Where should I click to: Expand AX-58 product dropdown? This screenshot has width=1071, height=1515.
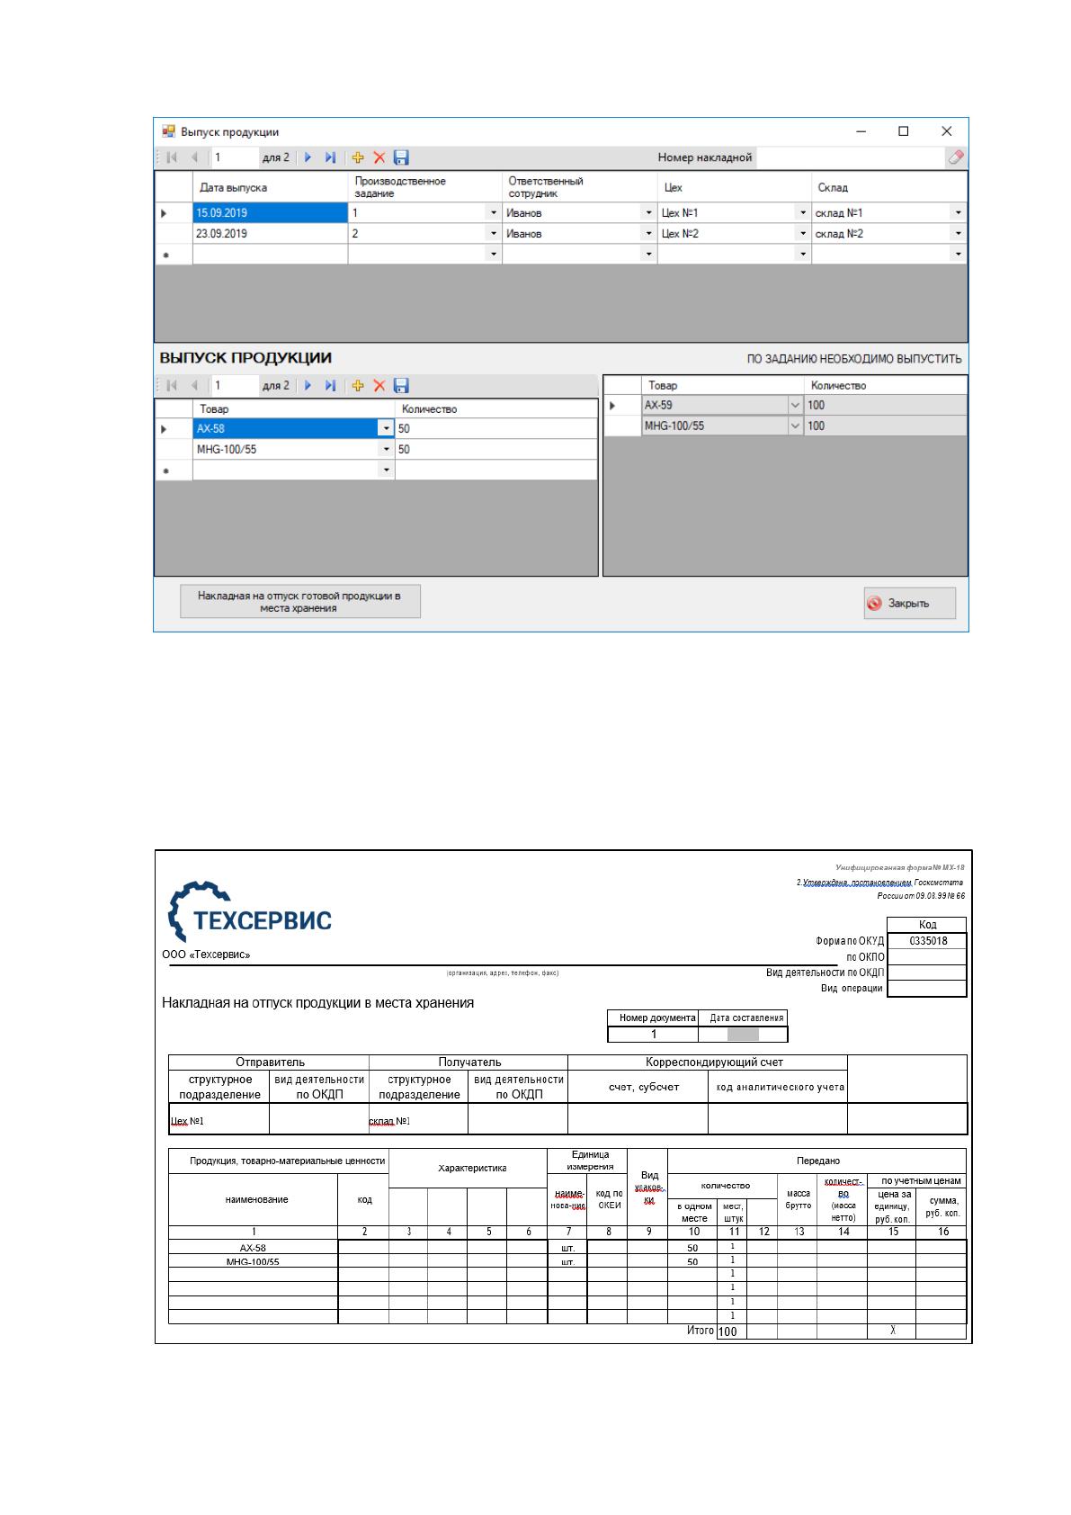(x=387, y=429)
